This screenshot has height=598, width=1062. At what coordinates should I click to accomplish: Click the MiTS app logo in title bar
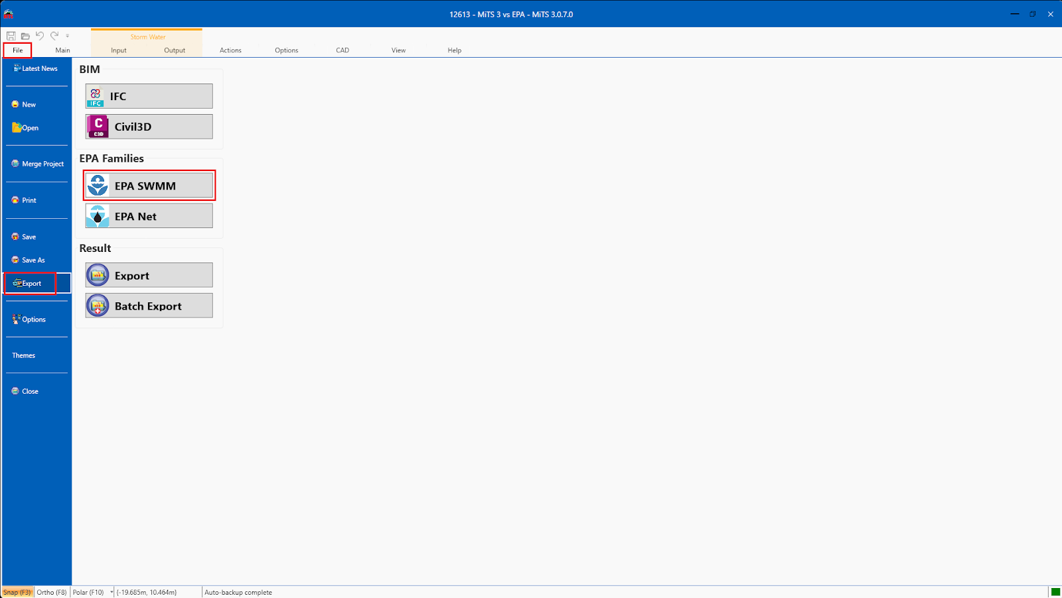coord(9,14)
